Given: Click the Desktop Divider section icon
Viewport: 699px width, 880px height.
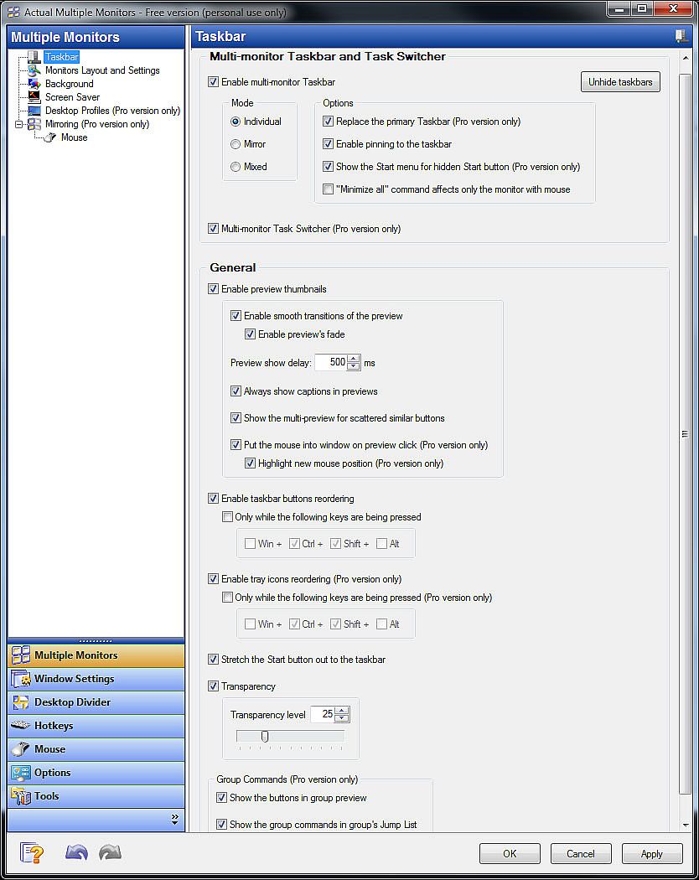Looking at the screenshot, I should pos(21,702).
